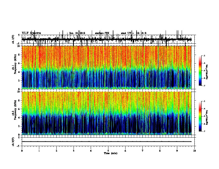Viewport: 219px width, 169px height.
Task: Click the "2" kHz tick on ch.1 frequency axis
Action: [19, 80]
